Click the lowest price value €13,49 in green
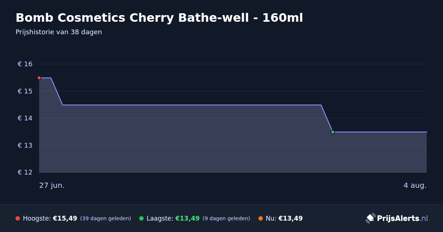Image resolution: width=443 pixels, height=232 pixels. pyautogui.click(x=187, y=218)
